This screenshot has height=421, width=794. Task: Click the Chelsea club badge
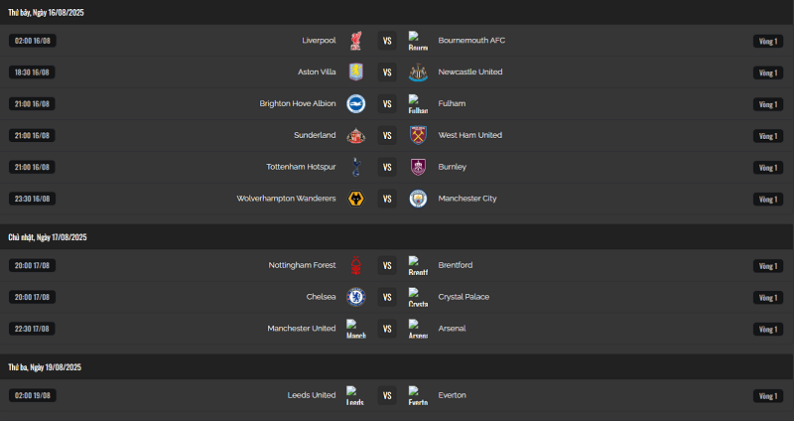[x=356, y=297]
